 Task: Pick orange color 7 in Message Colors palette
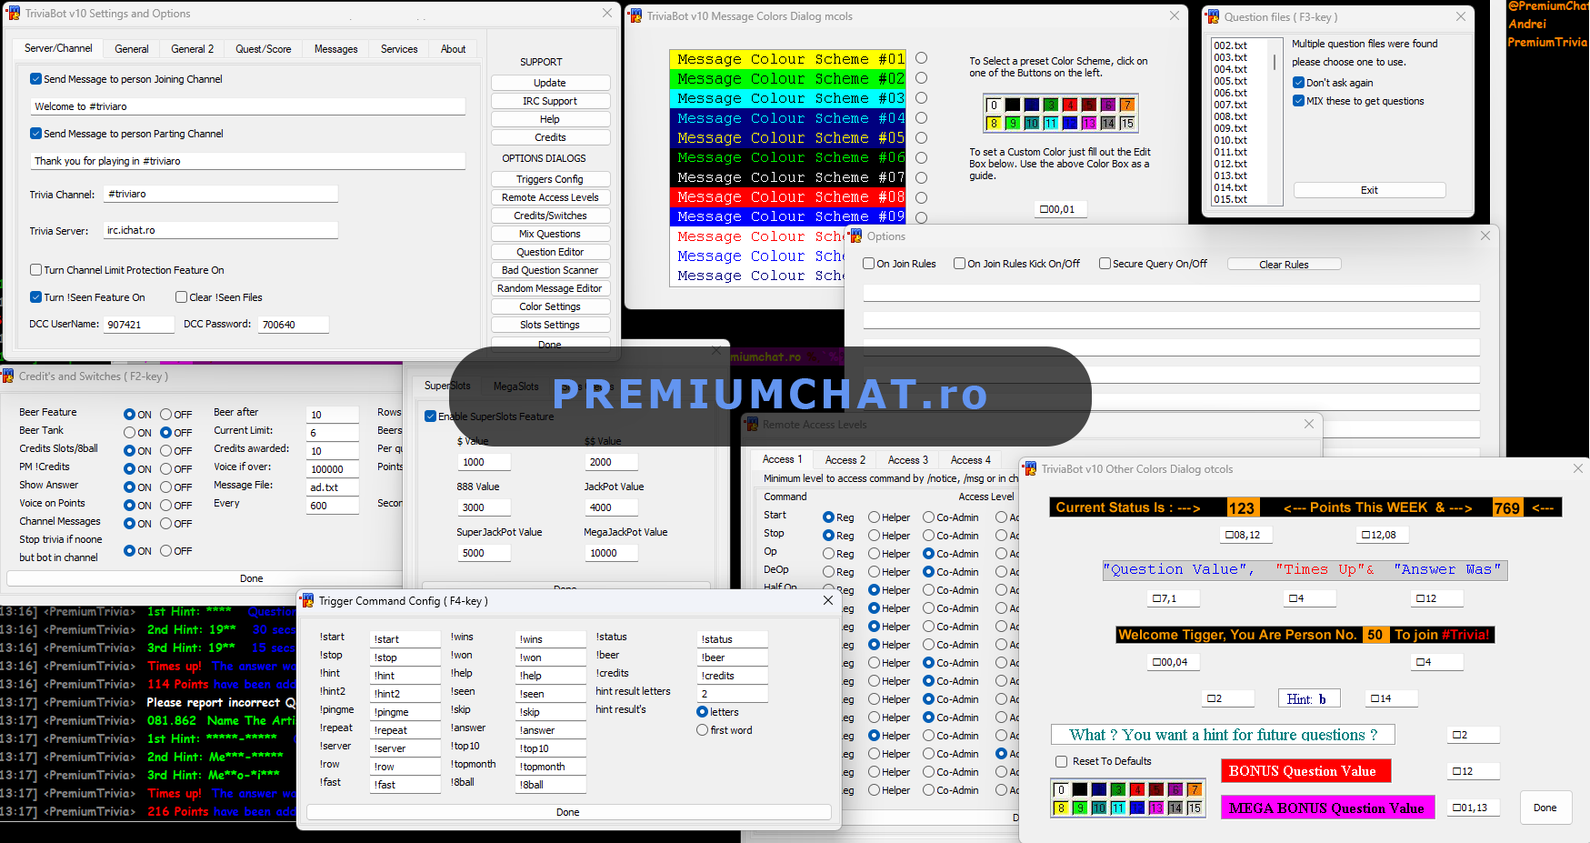[x=1127, y=105]
